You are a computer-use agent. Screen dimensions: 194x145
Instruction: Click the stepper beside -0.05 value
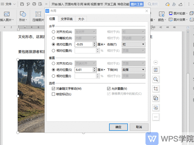[x=95, y=44]
